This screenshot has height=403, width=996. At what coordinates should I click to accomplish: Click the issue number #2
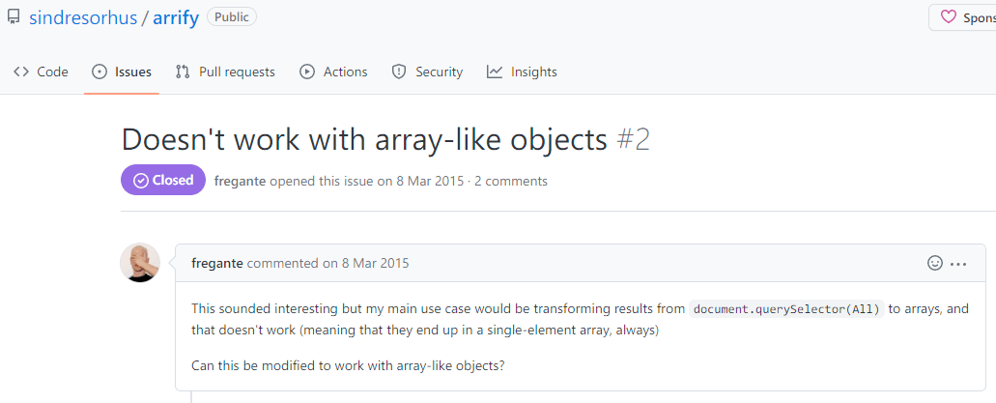coord(634,140)
